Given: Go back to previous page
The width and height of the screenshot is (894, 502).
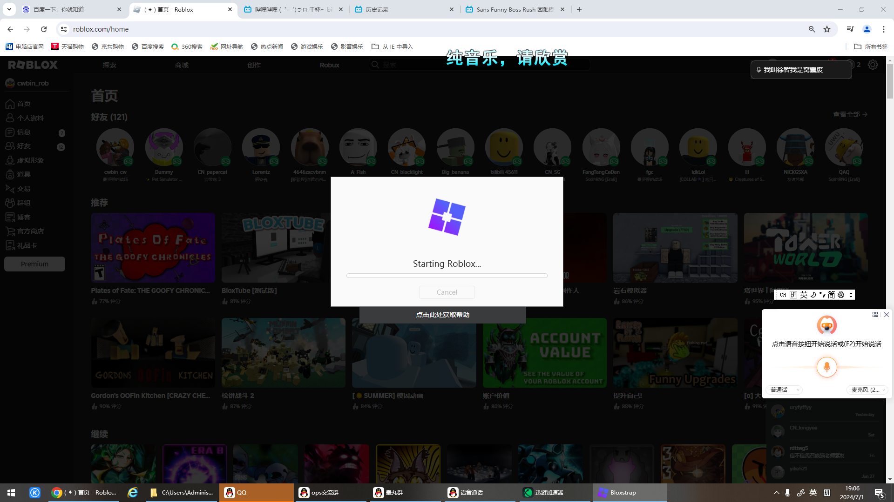Looking at the screenshot, I should point(10,29).
